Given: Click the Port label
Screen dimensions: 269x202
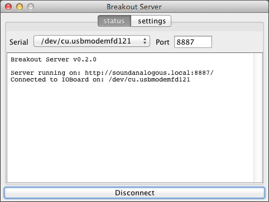Looking at the screenshot, I should click(x=162, y=42).
